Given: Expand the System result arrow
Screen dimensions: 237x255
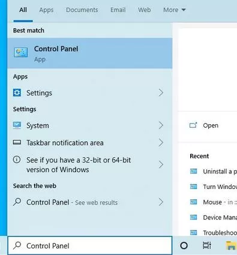Looking at the screenshot, I should point(161,125).
